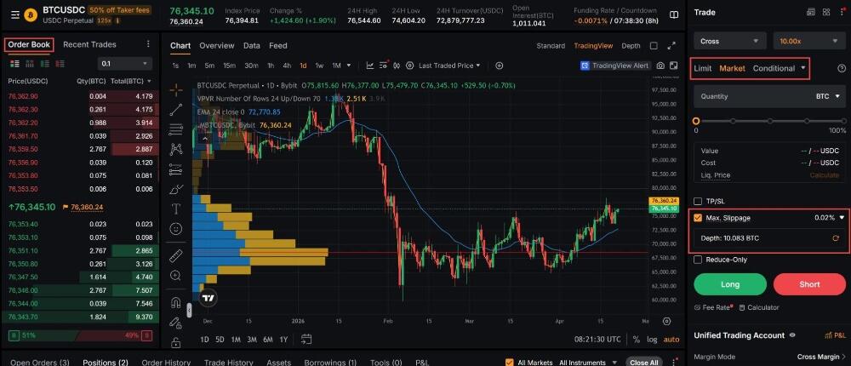
Task: Open the 10.00x leverage dropdown
Action: coord(809,41)
